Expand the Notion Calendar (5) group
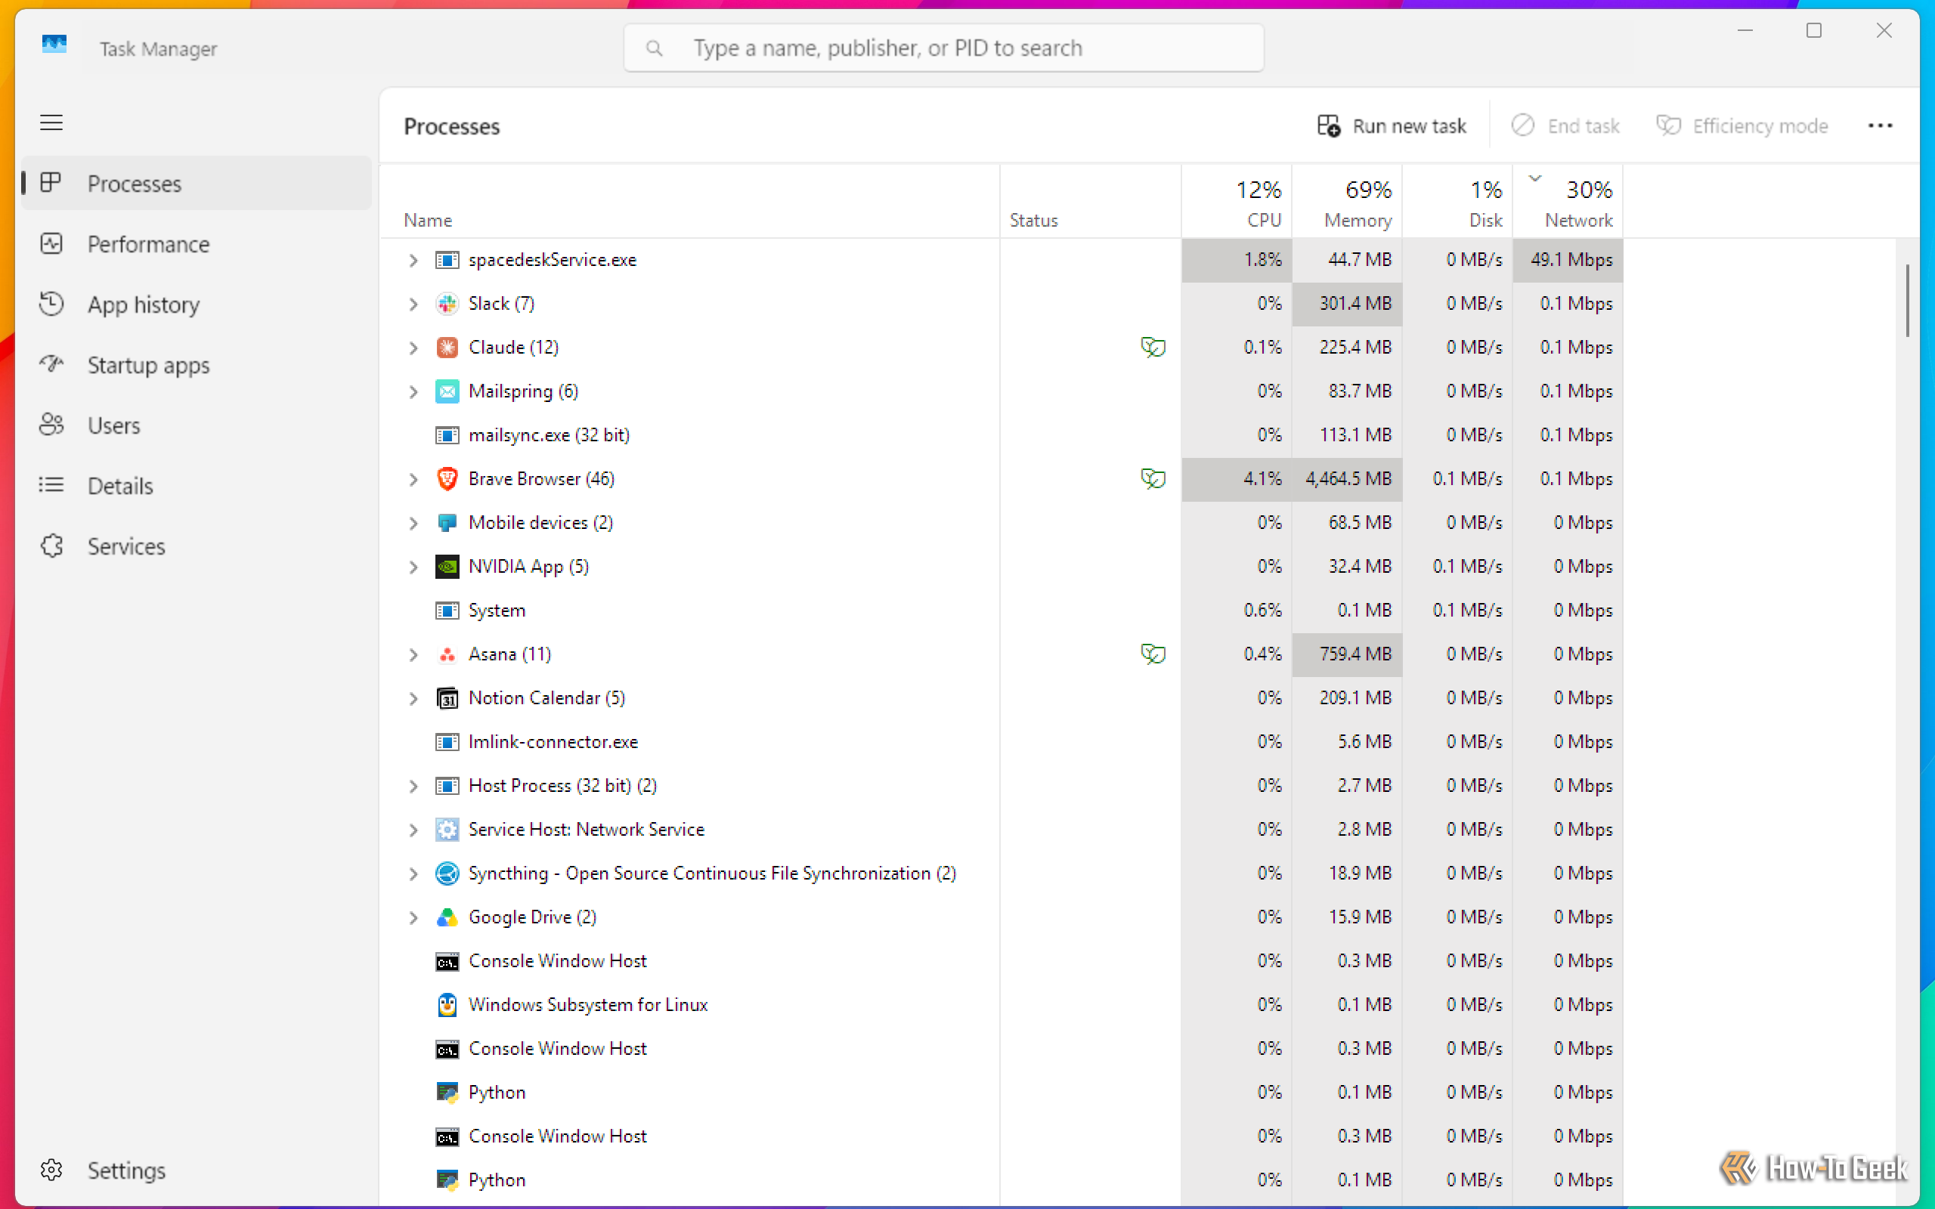The width and height of the screenshot is (1935, 1209). point(413,699)
